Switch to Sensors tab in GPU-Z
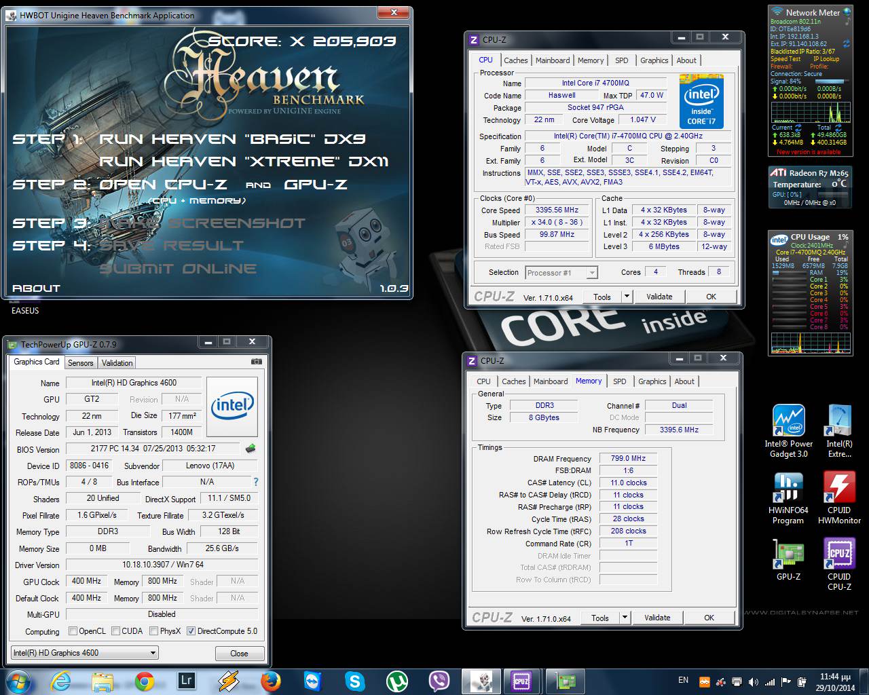869x695 pixels. click(x=81, y=363)
